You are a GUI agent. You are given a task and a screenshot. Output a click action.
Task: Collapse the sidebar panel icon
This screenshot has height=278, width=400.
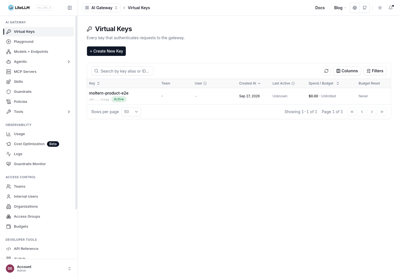coord(70,8)
